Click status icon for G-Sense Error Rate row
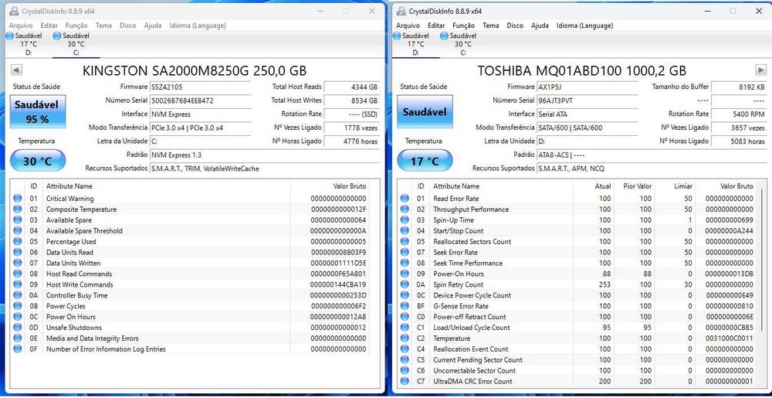Viewport: 772px width, 398px height. (405, 306)
